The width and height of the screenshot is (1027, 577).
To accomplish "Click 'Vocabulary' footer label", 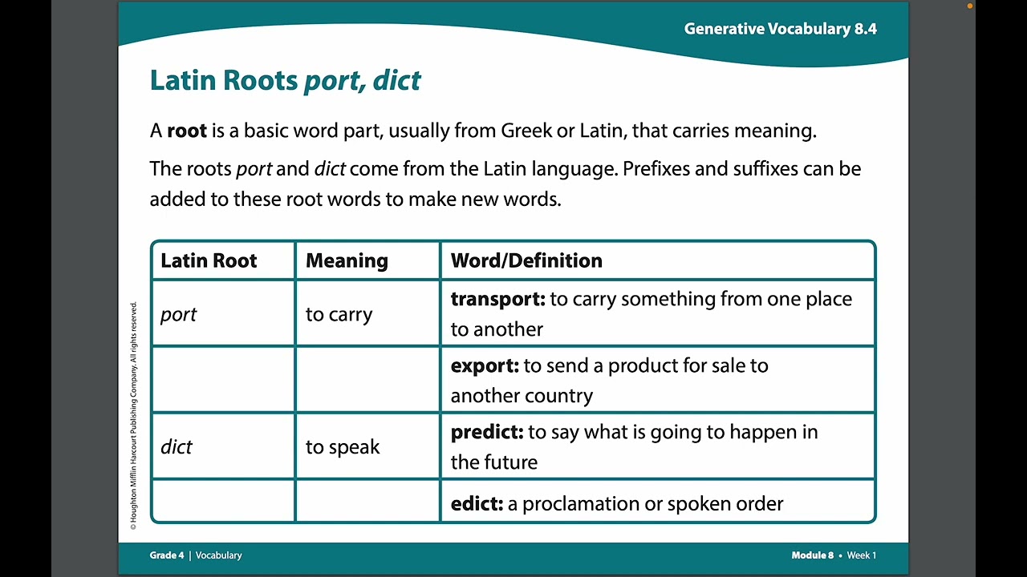I will coord(218,555).
